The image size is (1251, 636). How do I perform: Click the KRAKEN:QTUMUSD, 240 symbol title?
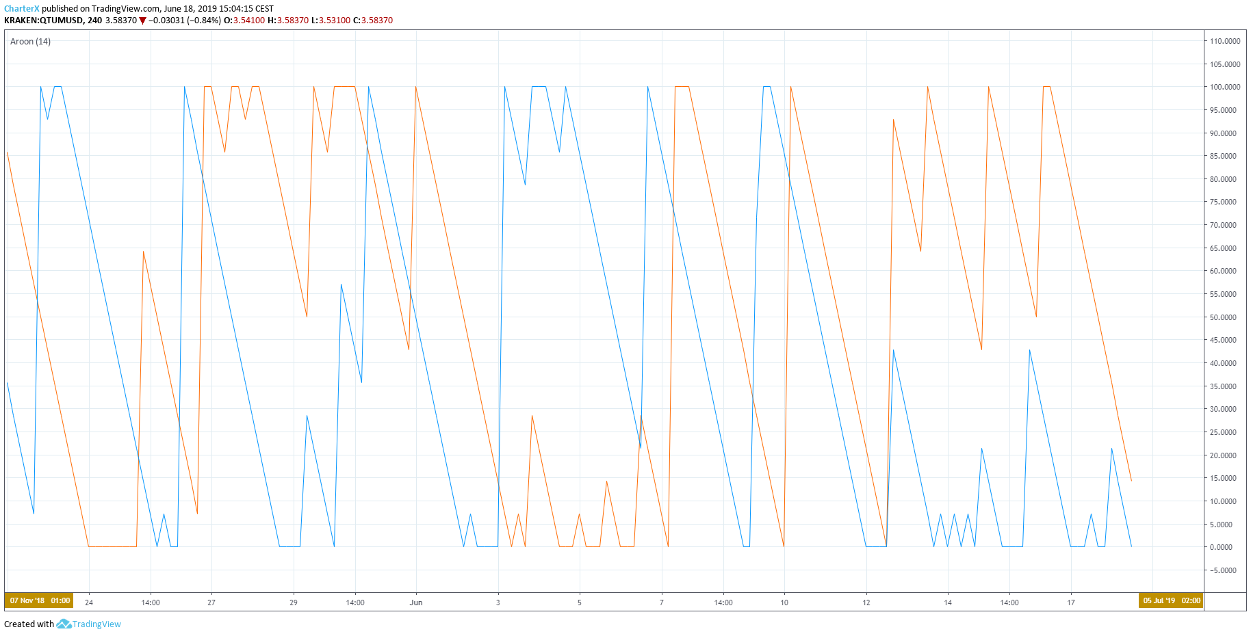click(53, 21)
